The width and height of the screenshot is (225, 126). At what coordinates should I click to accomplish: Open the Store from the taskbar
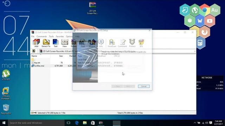coord(93,123)
